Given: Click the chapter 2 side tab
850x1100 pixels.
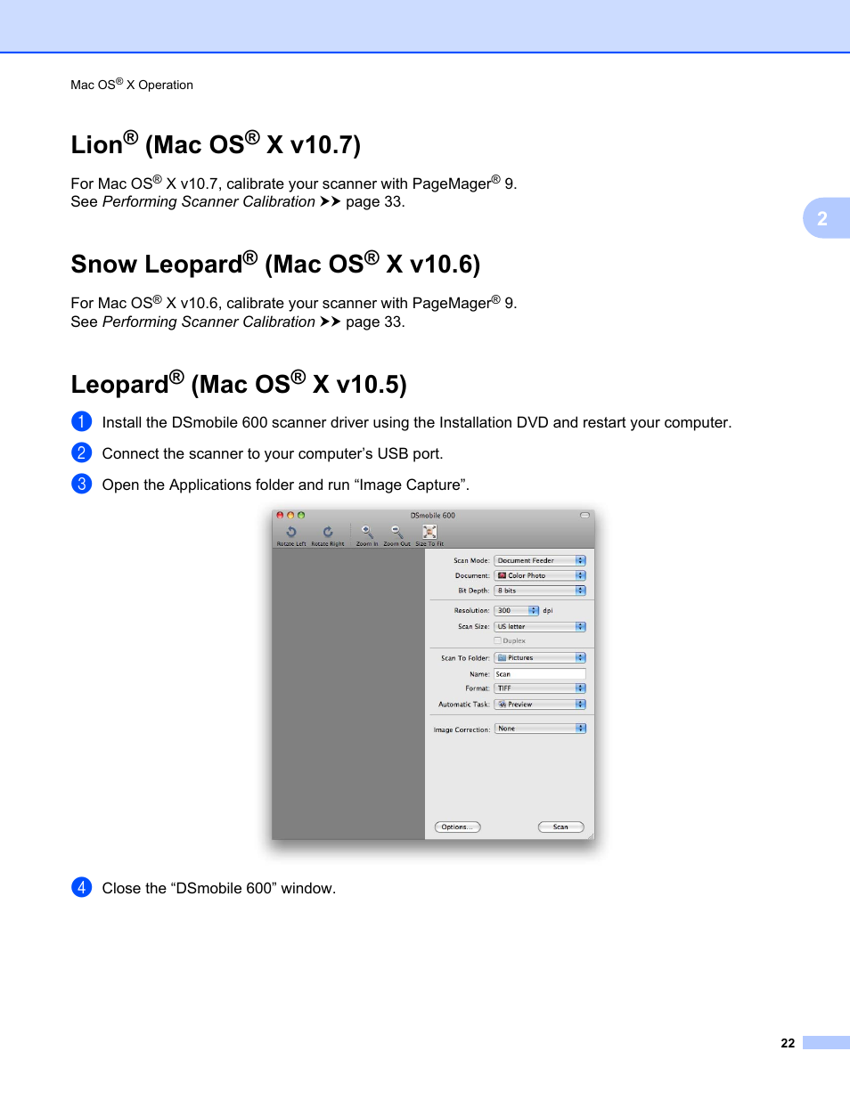Looking at the screenshot, I should pos(826,218).
